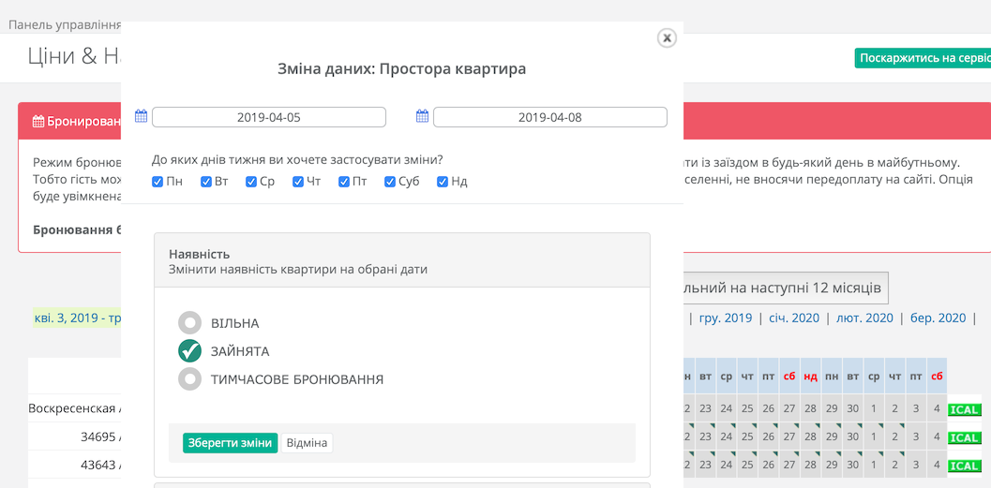The height and width of the screenshot is (488, 991).
Task: Open the січ. 2020 month link
Action: 794,318
